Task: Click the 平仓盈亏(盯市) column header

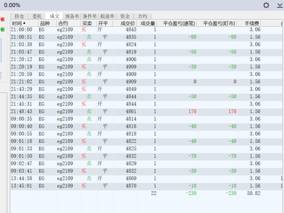Action: (217, 23)
